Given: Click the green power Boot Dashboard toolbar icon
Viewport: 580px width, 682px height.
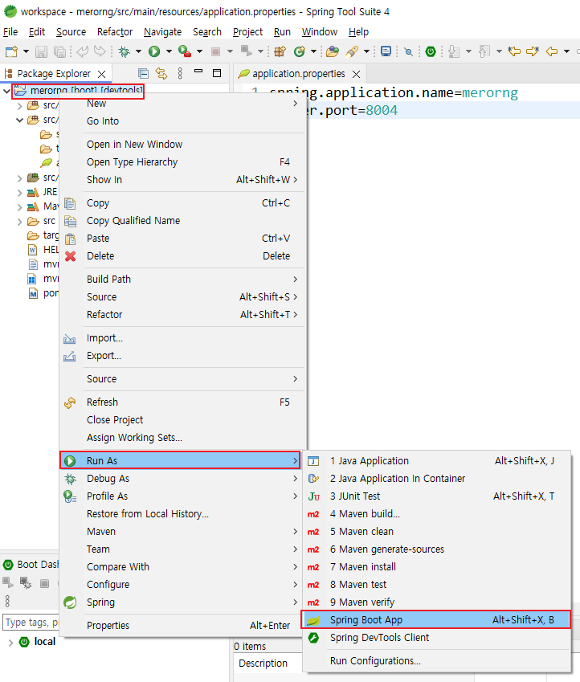Looking at the screenshot, I should (431, 51).
